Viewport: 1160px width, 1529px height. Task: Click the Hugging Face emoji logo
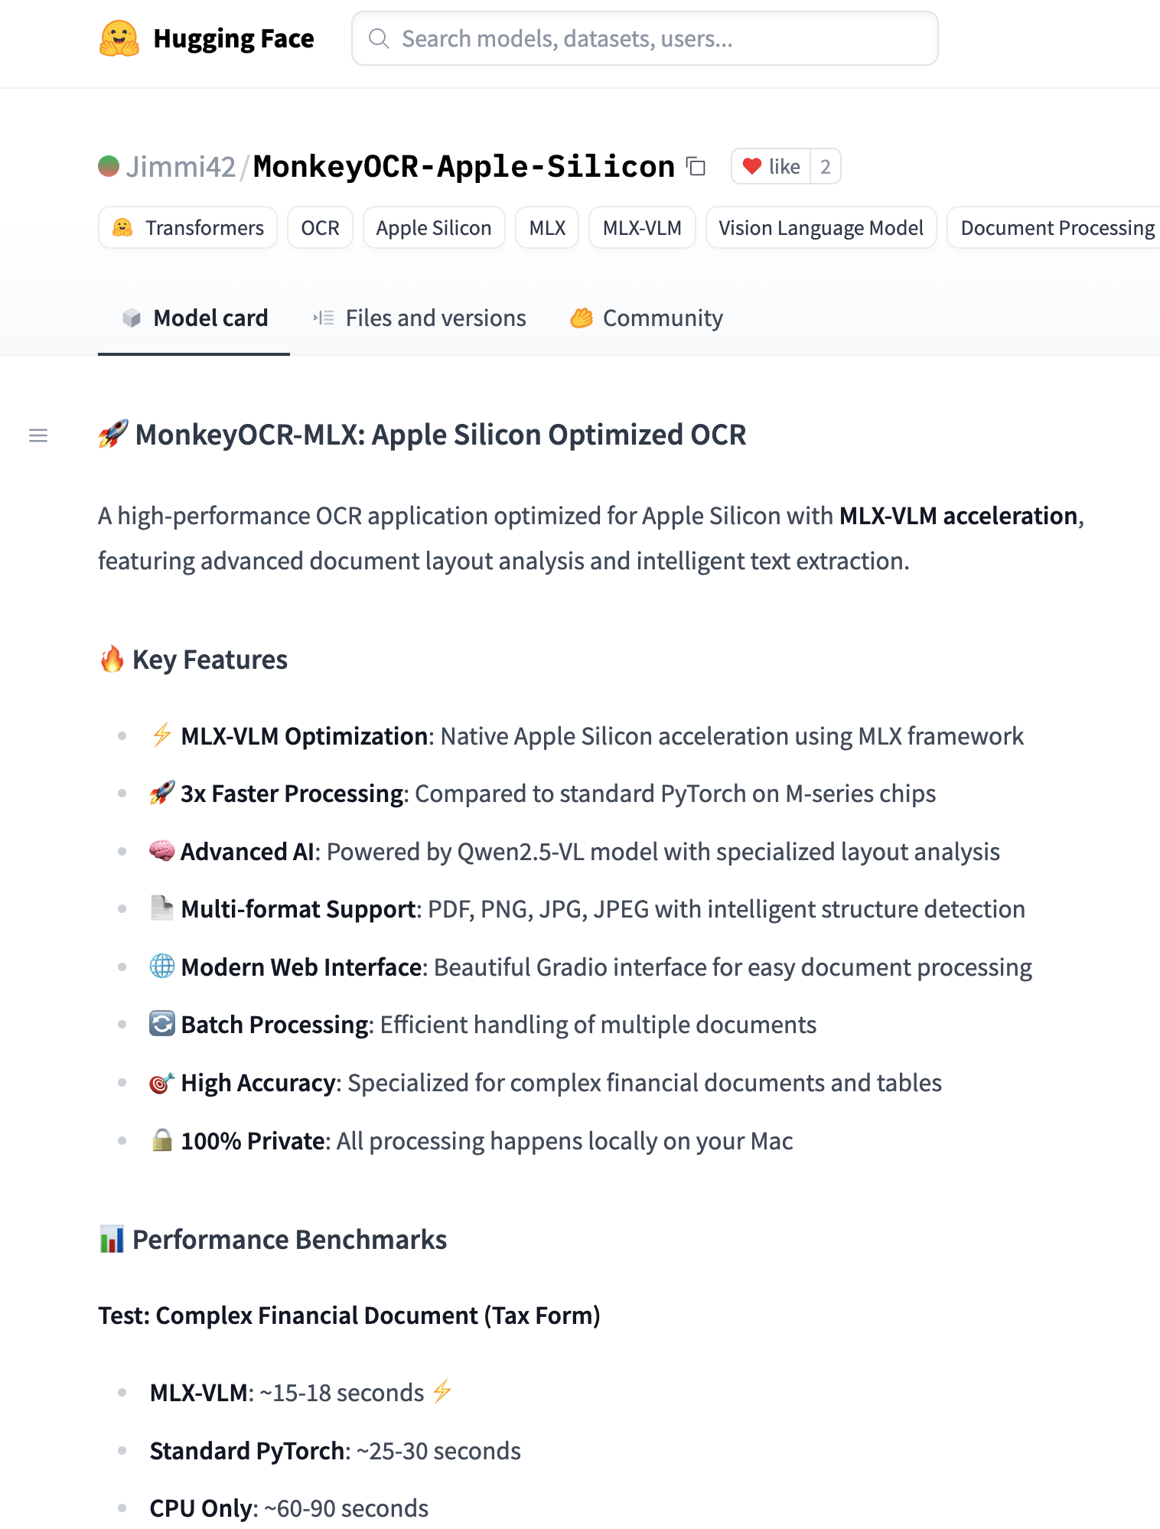pyautogui.click(x=119, y=38)
